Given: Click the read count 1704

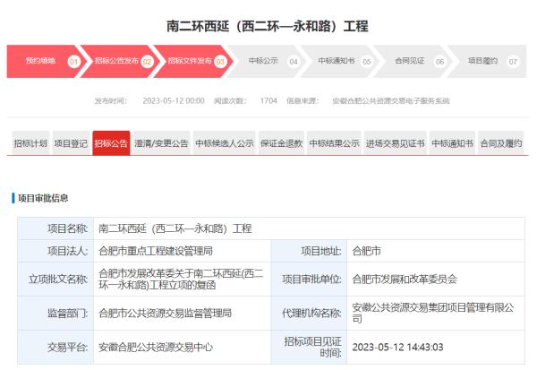Looking at the screenshot, I should [268, 101].
